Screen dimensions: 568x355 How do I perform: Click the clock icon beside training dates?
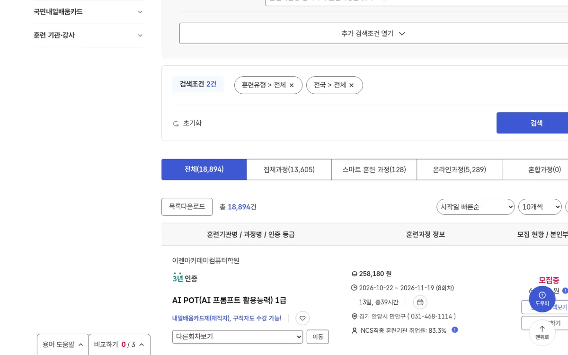tap(354, 288)
